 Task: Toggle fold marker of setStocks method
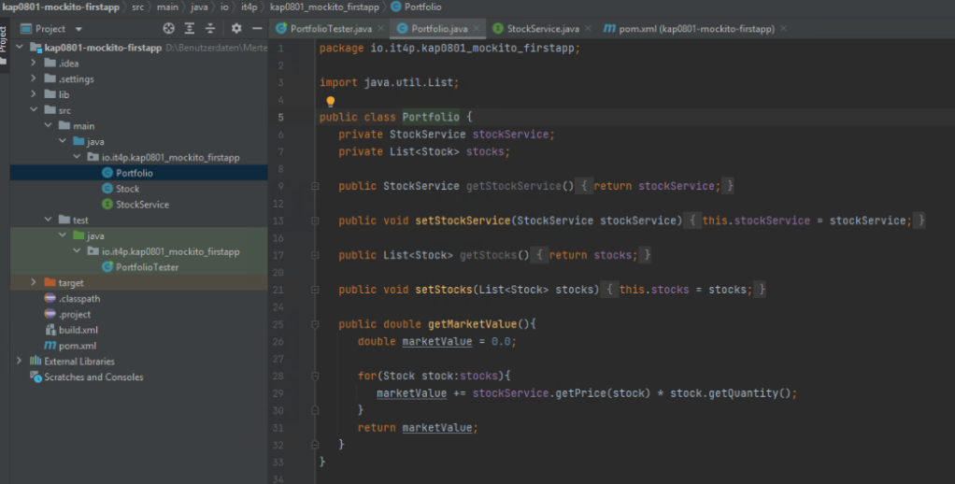tap(315, 290)
